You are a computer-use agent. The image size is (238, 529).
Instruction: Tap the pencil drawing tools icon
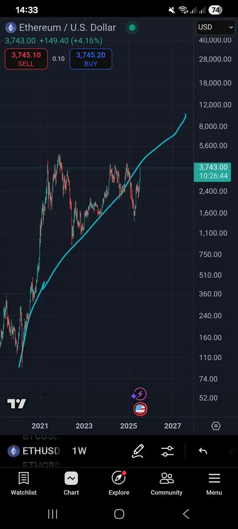[138, 451]
